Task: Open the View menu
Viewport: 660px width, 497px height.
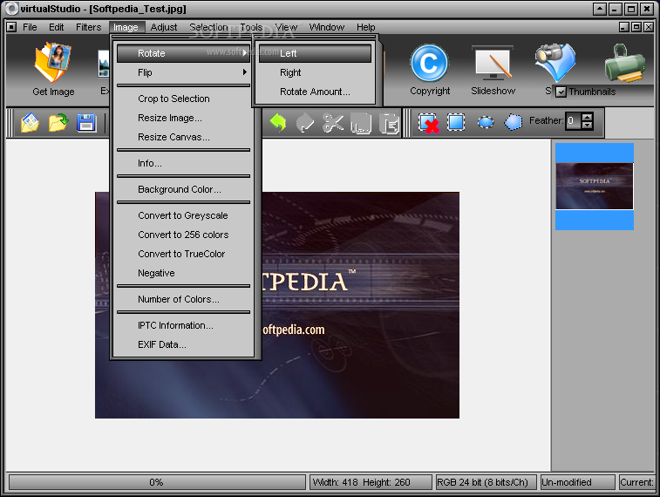Action: pyautogui.click(x=286, y=27)
